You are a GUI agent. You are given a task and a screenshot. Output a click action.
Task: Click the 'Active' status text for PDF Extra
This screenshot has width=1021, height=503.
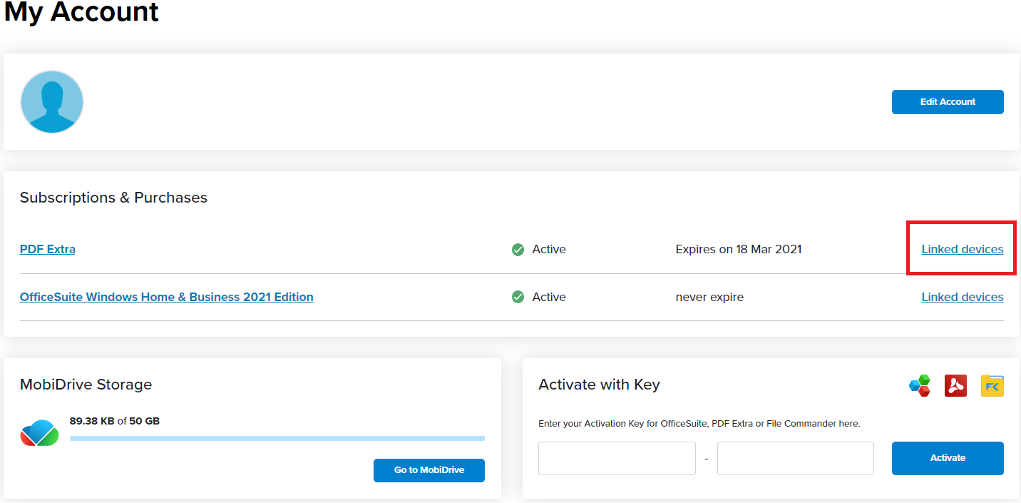pyautogui.click(x=549, y=250)
